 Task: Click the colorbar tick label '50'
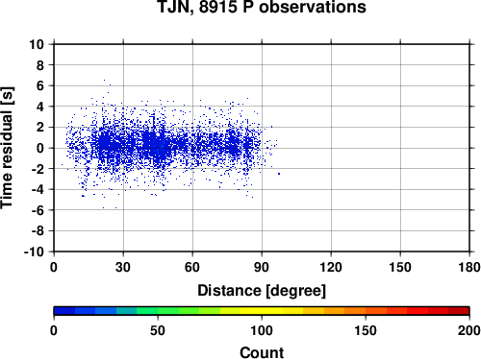click(x=158, y=330)
